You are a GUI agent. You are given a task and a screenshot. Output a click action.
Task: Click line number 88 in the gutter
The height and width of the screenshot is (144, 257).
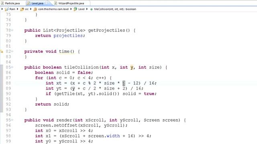[x=8, y=83]
